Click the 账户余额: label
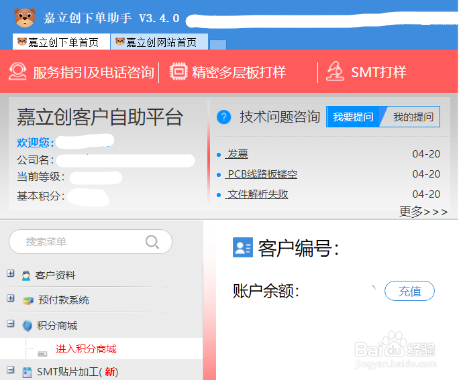Screen dimensions: 463x380 click(266, 291)
